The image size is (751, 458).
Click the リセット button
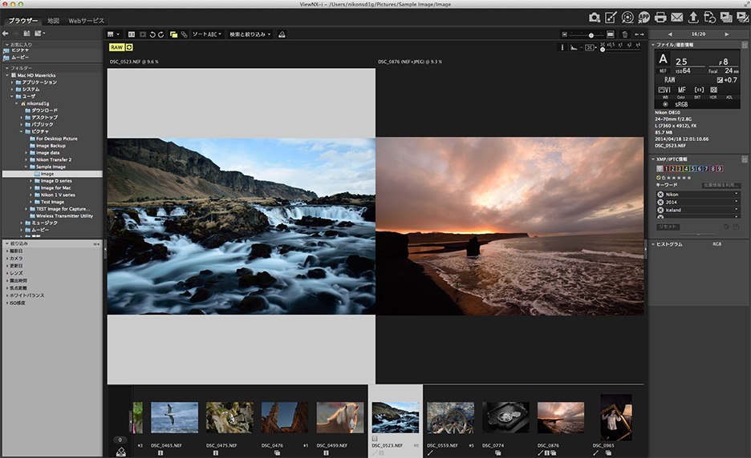(x=668, y=227)
